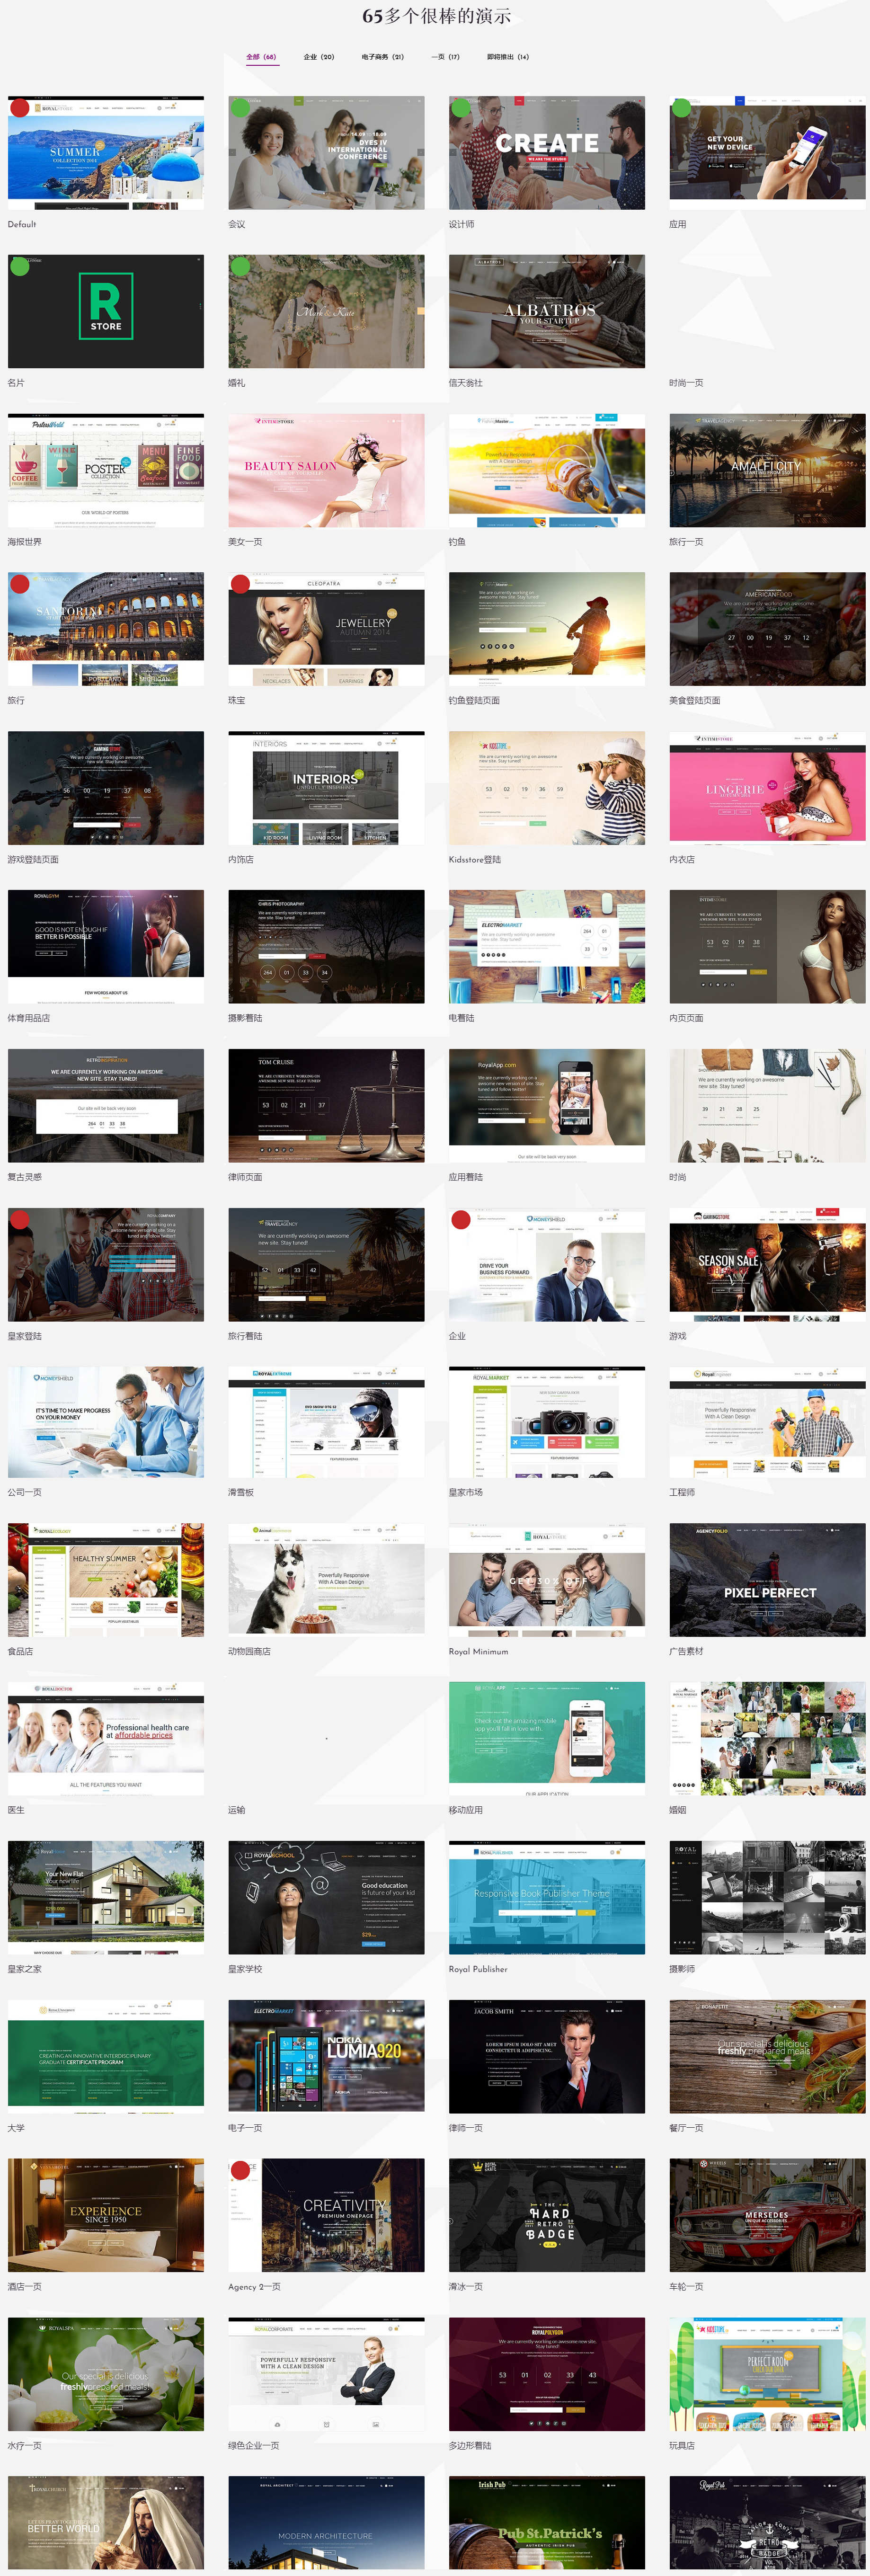Open the Cleopatra Jewellery demo thumbnail
The height and width of the screenshot is (2576, 870).
pos(326,629)
